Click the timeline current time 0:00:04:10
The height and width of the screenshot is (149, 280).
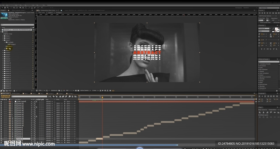click(6, 96)
